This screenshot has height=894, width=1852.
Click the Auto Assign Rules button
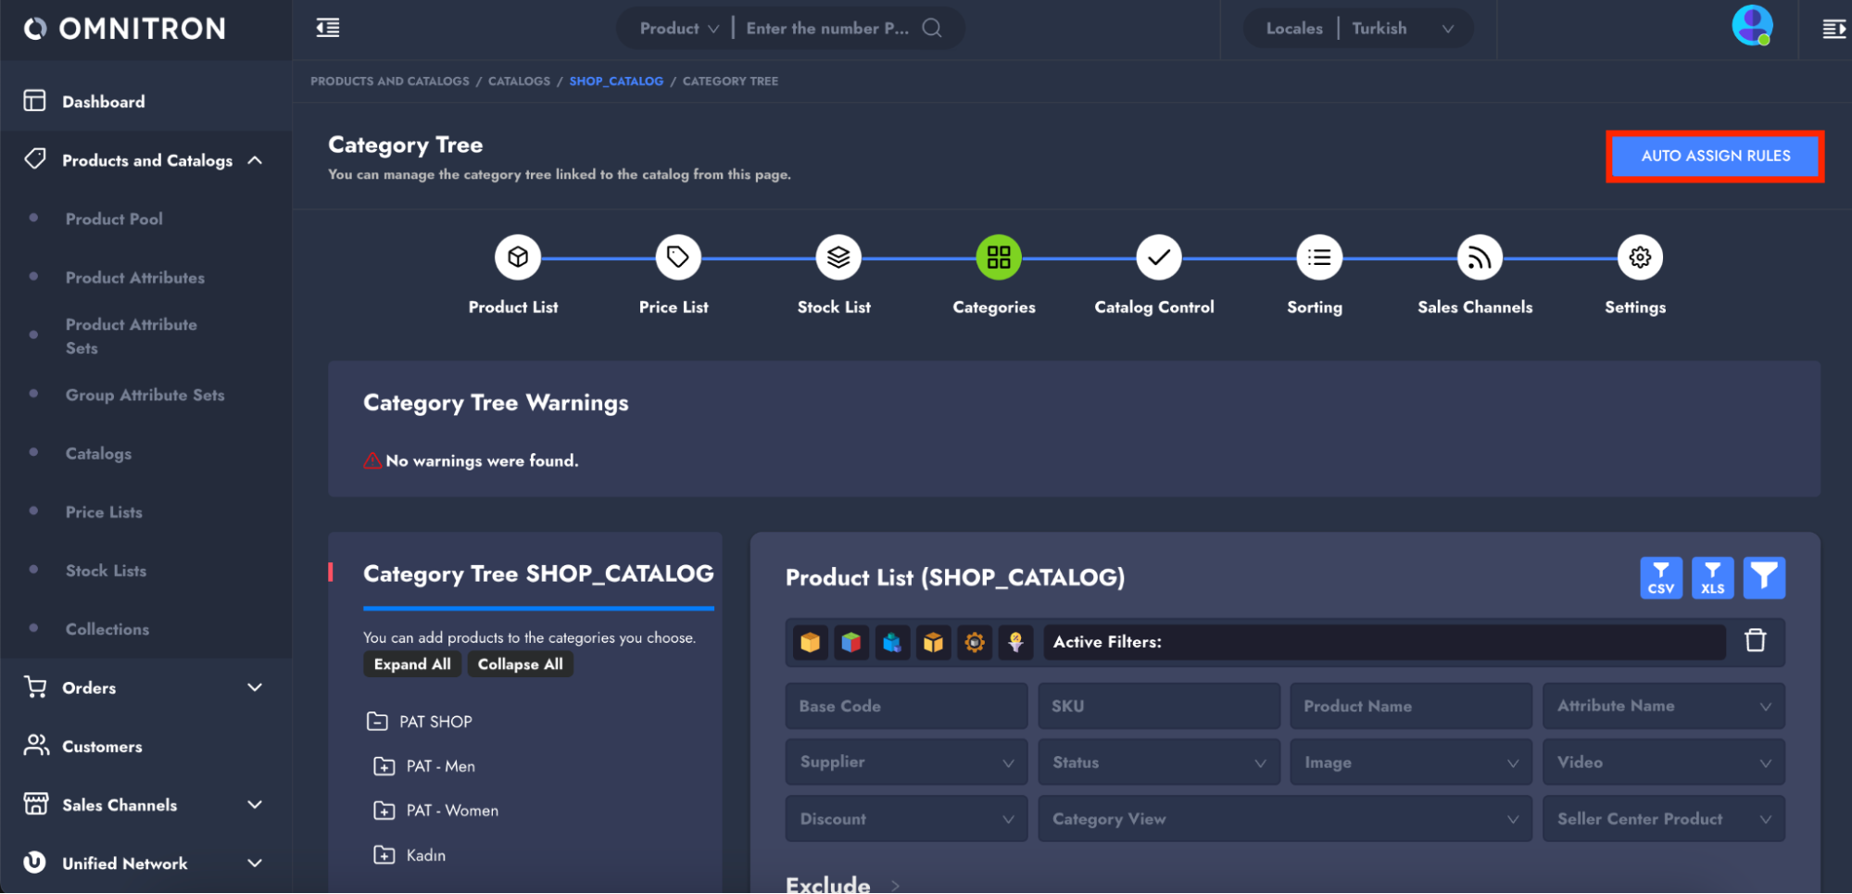(x=1715, y=157)
